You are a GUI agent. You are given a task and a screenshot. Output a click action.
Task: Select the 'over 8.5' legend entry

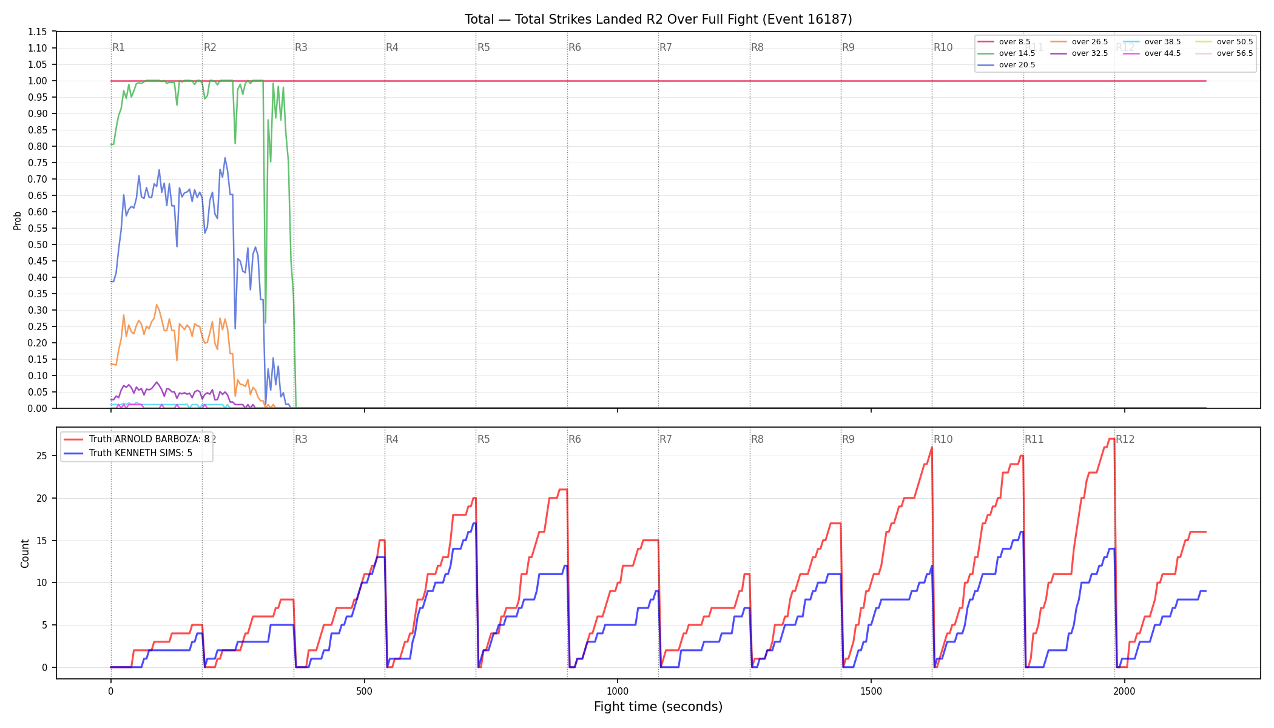[1004, 42]
